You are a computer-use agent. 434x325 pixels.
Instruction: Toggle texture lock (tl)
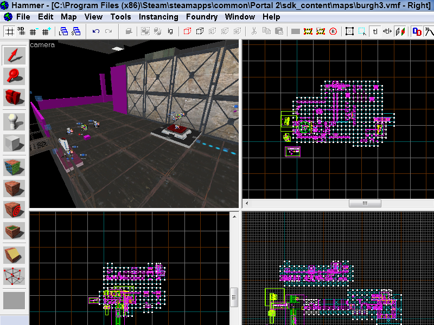375,31
